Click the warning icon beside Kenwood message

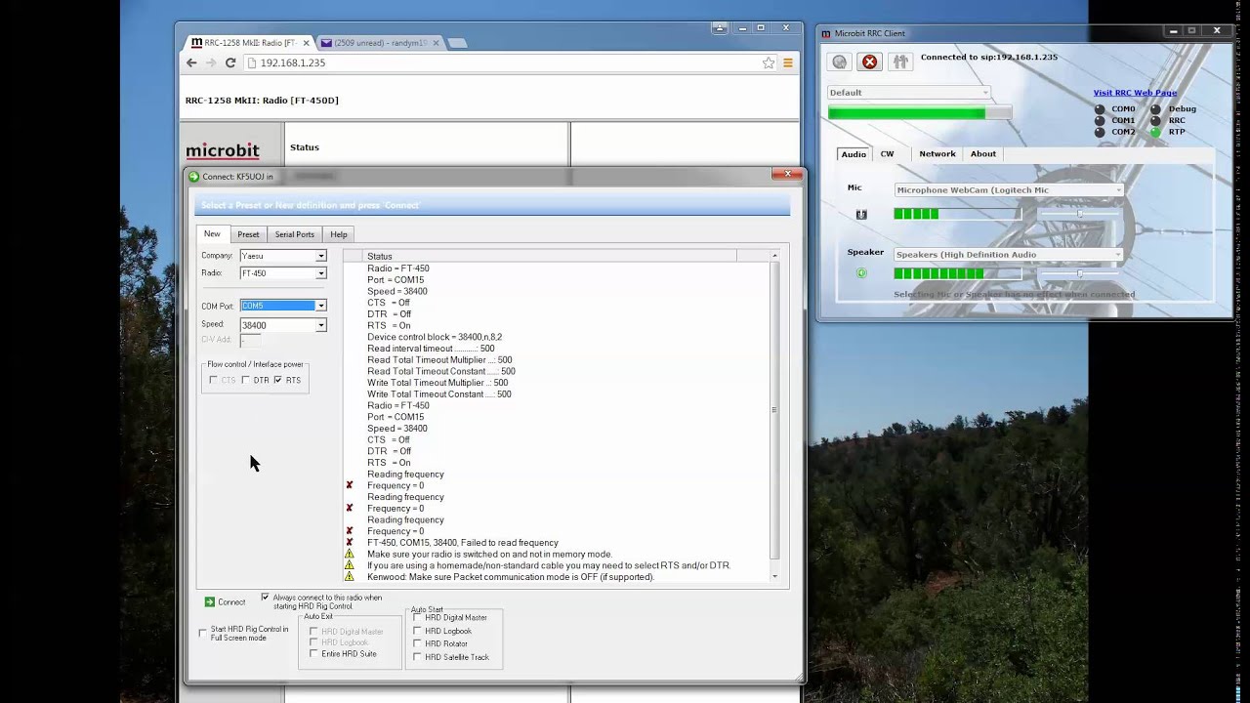[349, 577]
